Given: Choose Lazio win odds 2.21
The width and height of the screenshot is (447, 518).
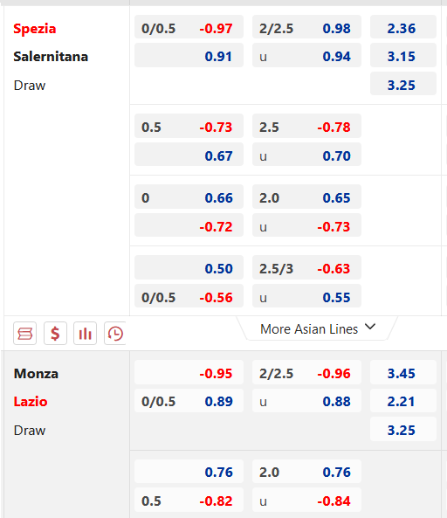Looking at the screenshot, I should pyautogui.click(x=403, y=401).
